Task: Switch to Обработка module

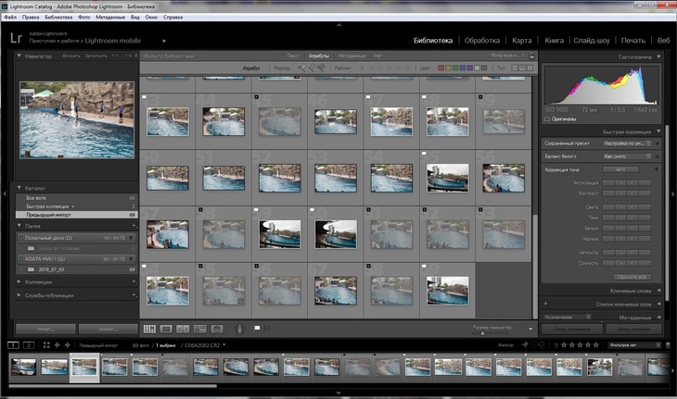Action: point(482,41)
